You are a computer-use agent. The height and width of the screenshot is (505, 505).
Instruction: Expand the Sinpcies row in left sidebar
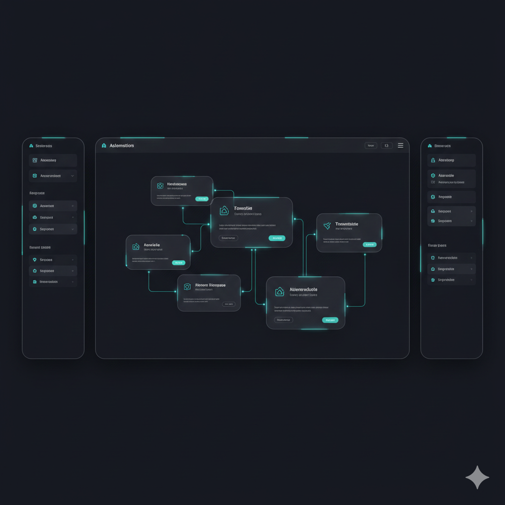point(72,259)
